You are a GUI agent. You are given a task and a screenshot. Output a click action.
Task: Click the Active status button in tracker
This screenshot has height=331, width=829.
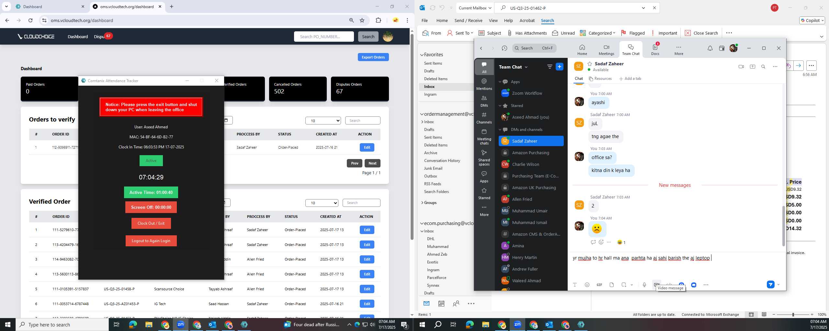click(x=151, y=161)
